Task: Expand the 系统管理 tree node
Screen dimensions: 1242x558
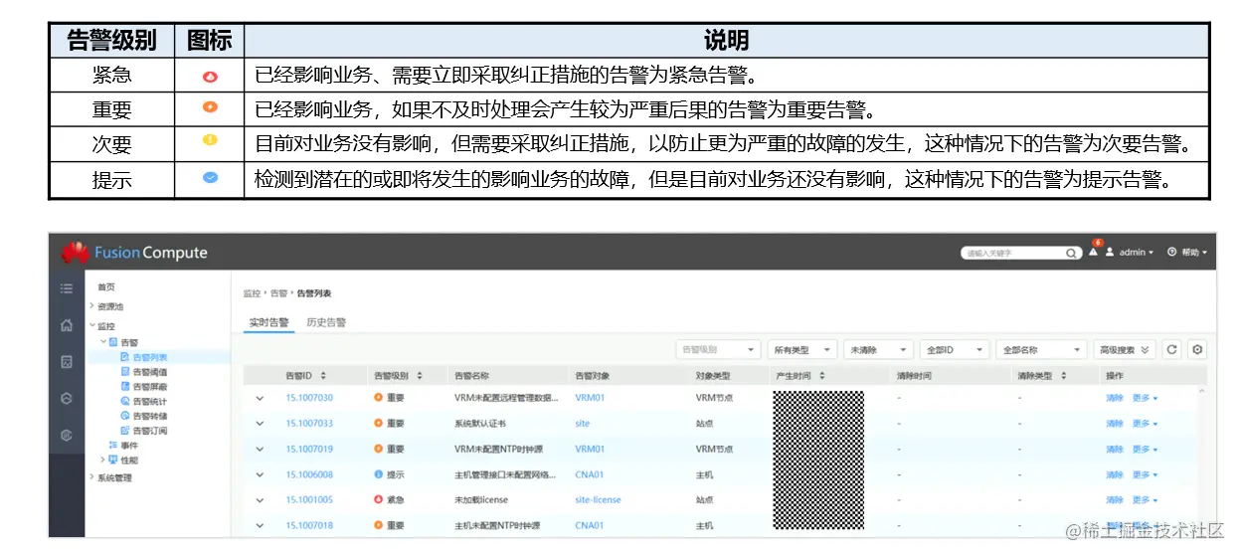Action: [x=91, y=478]
